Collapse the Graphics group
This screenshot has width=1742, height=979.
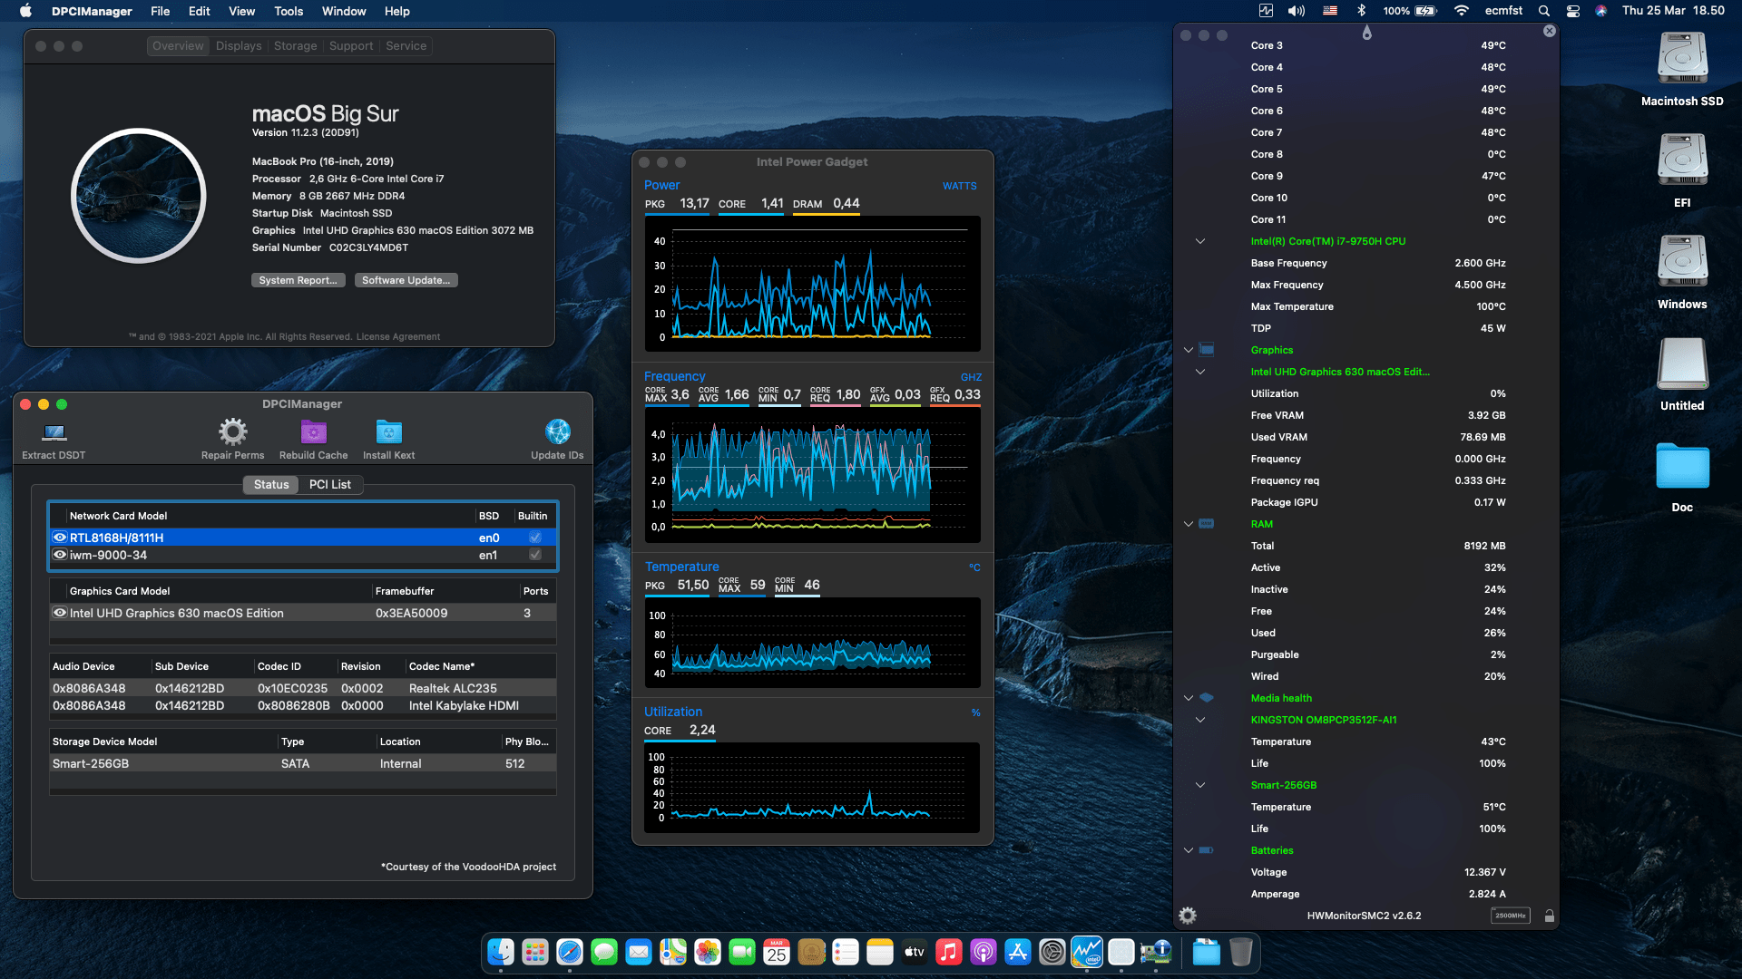click(1189, 350)
